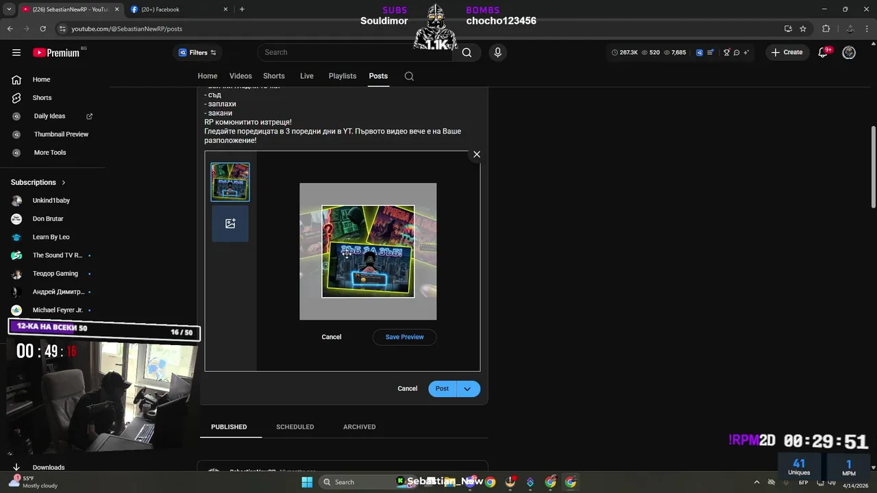Open the browser tab search dropdown

[x=10, y=10]
